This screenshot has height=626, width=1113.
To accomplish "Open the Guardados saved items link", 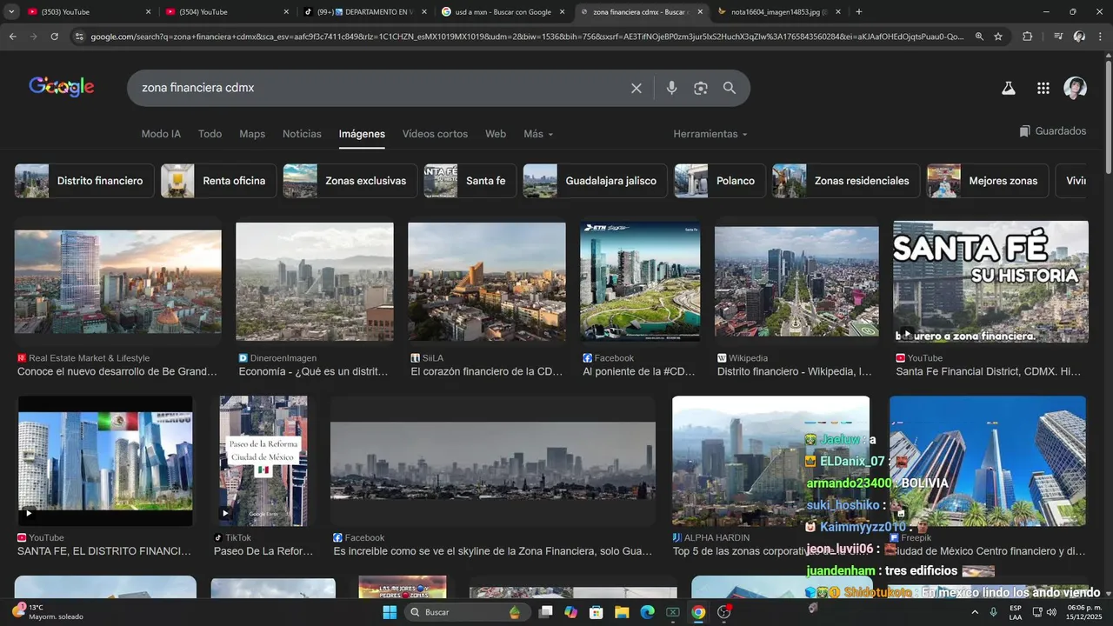I will point(1053,131).
